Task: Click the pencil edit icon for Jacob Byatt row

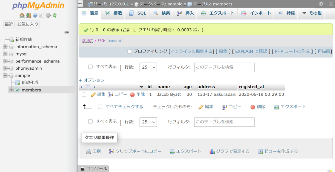Action: pyautogui.click(x=93, y=94)
